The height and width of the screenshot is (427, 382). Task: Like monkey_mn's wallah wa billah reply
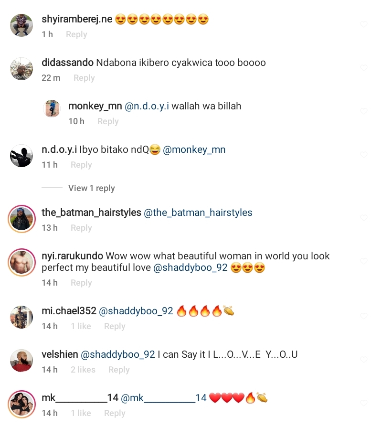tap(364, 111)
